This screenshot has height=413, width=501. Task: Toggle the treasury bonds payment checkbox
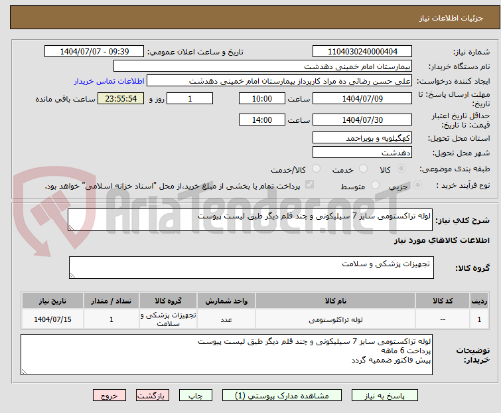point(309,185)
